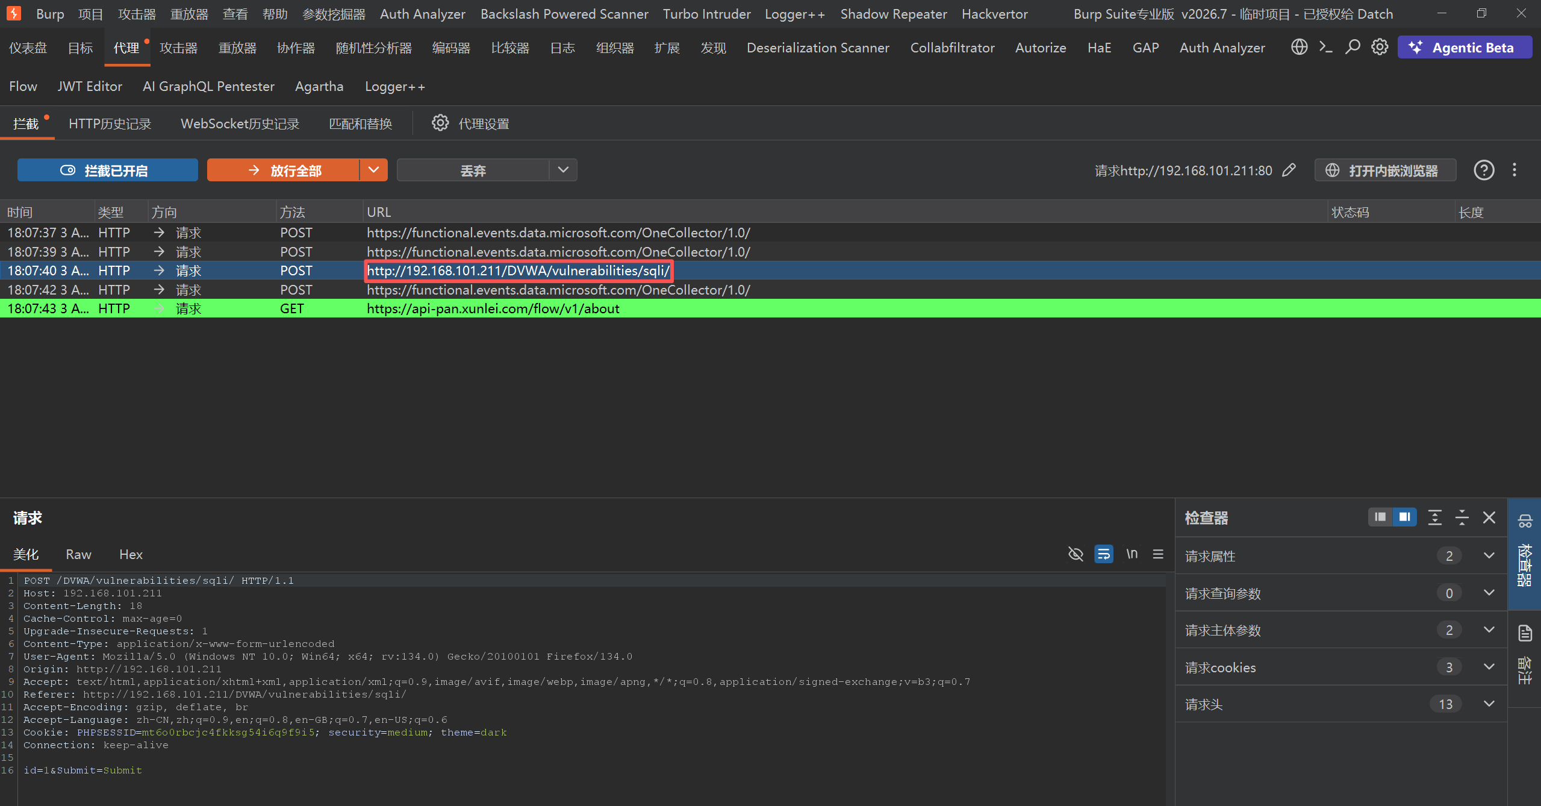Image resolution: width=1541 pixels, height=806 pixels.
Task: Click the Burp logo icon
Action: tap(13, 13)
